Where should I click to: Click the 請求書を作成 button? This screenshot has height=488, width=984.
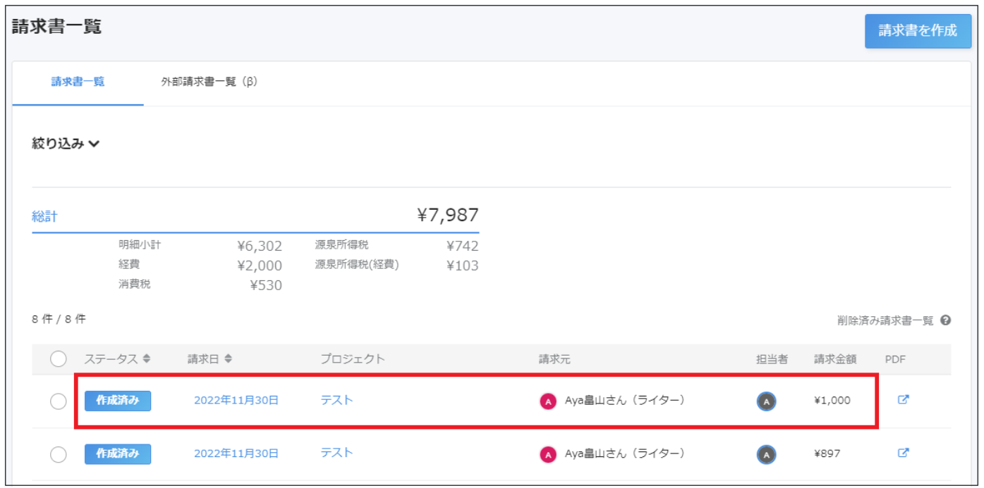click(918, 31)
